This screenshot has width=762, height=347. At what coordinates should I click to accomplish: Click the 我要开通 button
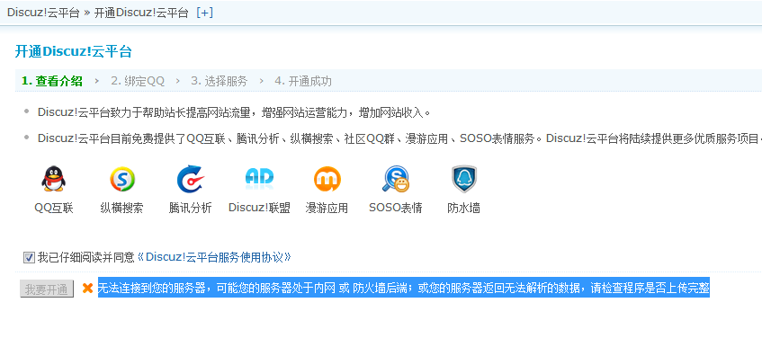47,289
